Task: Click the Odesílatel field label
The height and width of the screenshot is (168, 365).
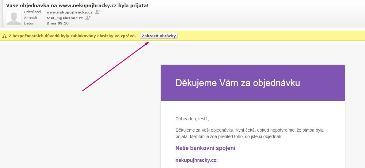Action: click(x=32, y=12)
